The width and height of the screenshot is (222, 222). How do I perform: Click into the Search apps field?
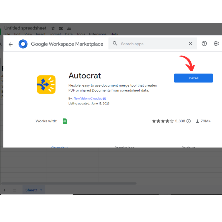tap(153, 44)
